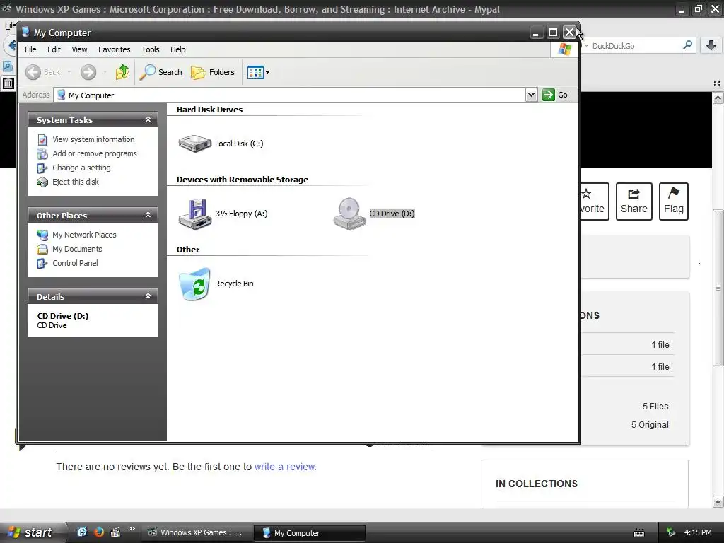The image size is (724, 543).
Task: Select the 3½ Floppy (A:) icon
Action: [195, 214]
